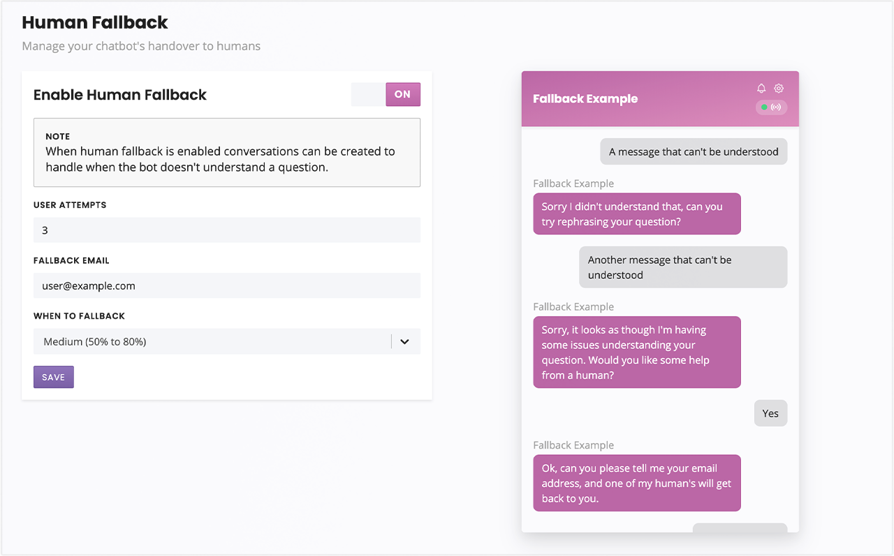This screenshot has width=894, height=556.
Task: Click the green online status indicator
Action: [764, 107]
